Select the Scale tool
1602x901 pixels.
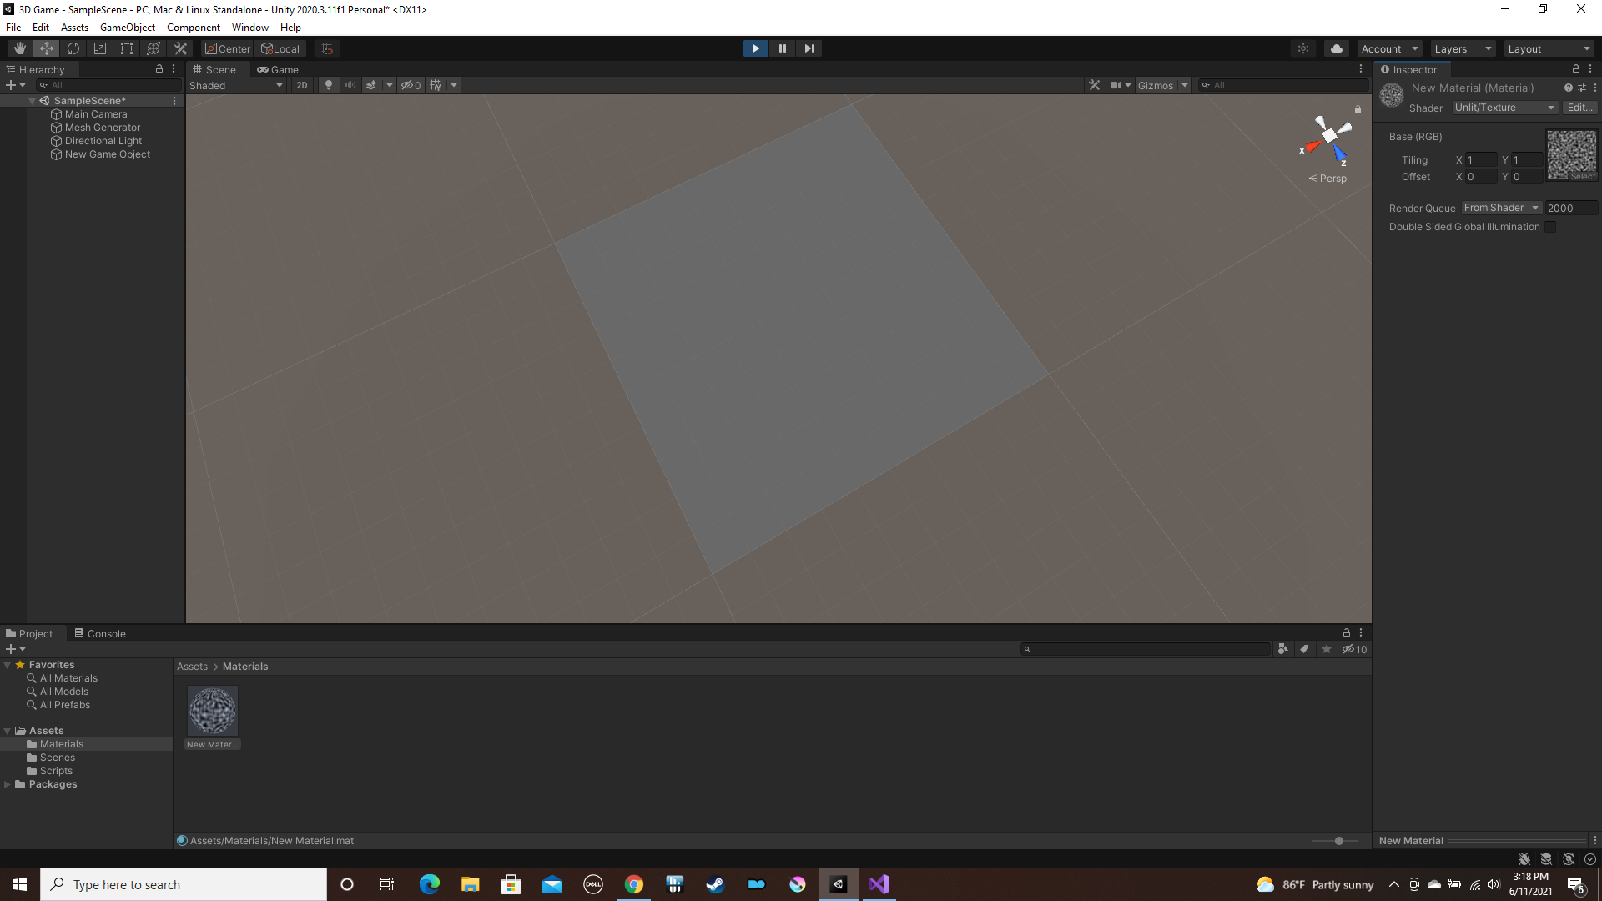(100, 48)
